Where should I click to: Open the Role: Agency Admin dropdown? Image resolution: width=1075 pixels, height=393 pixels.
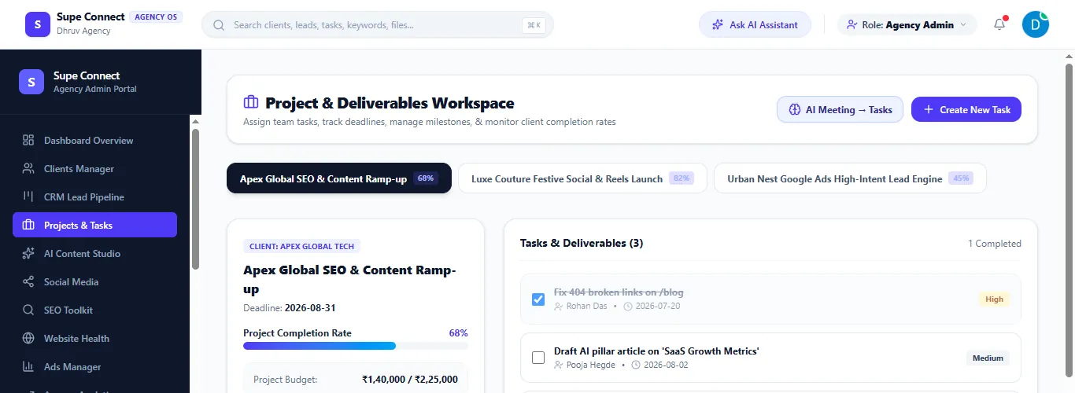907,25
